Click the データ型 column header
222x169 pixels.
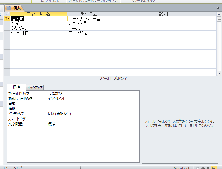point(89,14)
